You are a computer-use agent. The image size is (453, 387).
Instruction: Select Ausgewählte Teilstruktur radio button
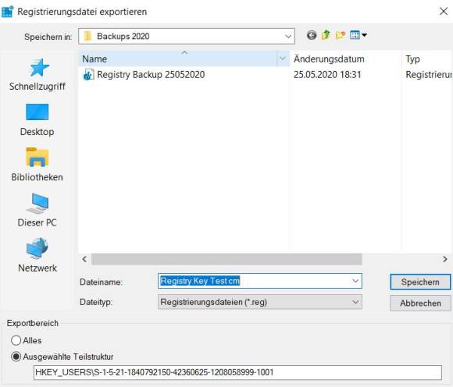tap(16, 357)
